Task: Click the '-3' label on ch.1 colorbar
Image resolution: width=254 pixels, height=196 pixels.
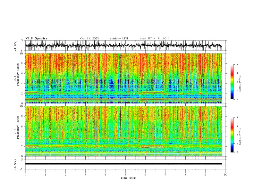Action: tap(236, 64)
